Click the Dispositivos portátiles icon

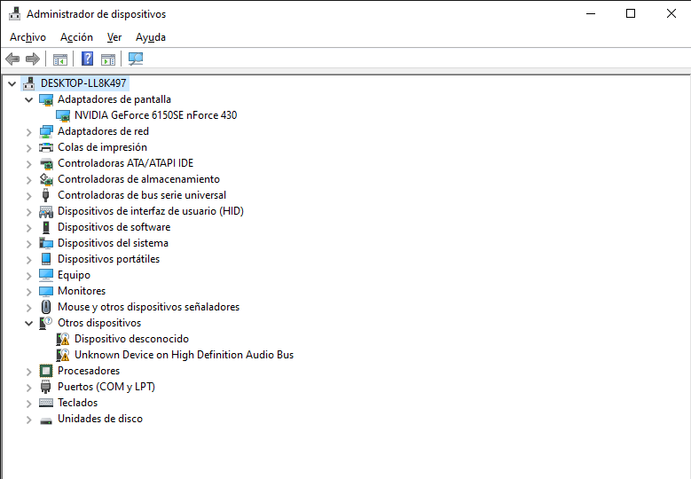[46, 259]
